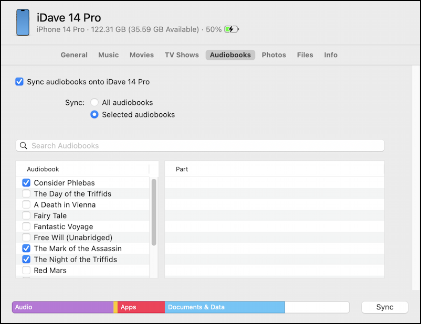This screenshot has height=324, width=421.
Task: Click the audiobook list scrollbar
Action: [154, 212]
